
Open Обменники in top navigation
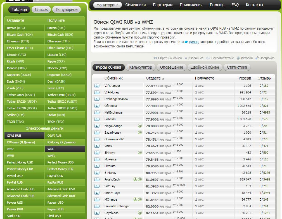pos(136,5)
